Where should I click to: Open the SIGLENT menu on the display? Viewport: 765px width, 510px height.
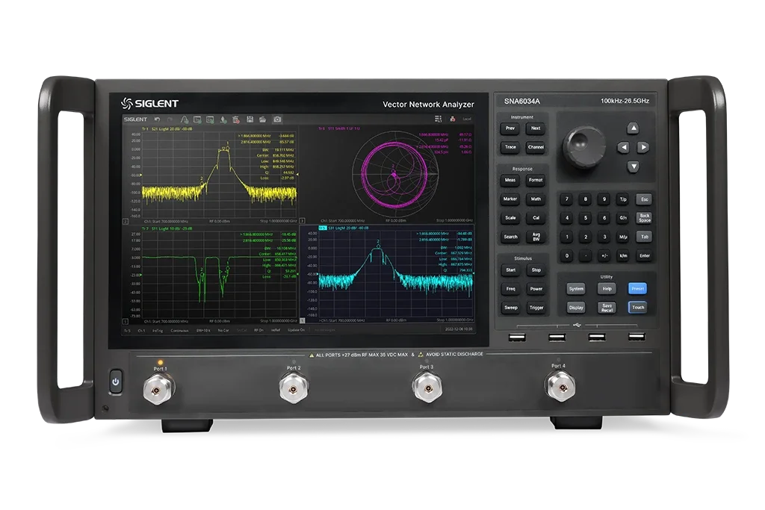point(134,119)
